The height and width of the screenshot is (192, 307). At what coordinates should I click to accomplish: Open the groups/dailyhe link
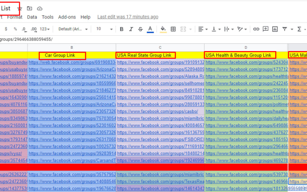pos(247,118)
